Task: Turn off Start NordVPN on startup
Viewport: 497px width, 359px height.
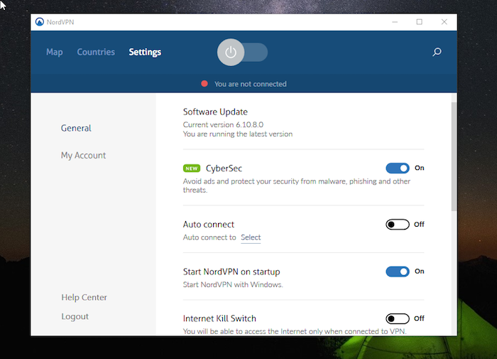Action: pos(398,272)
